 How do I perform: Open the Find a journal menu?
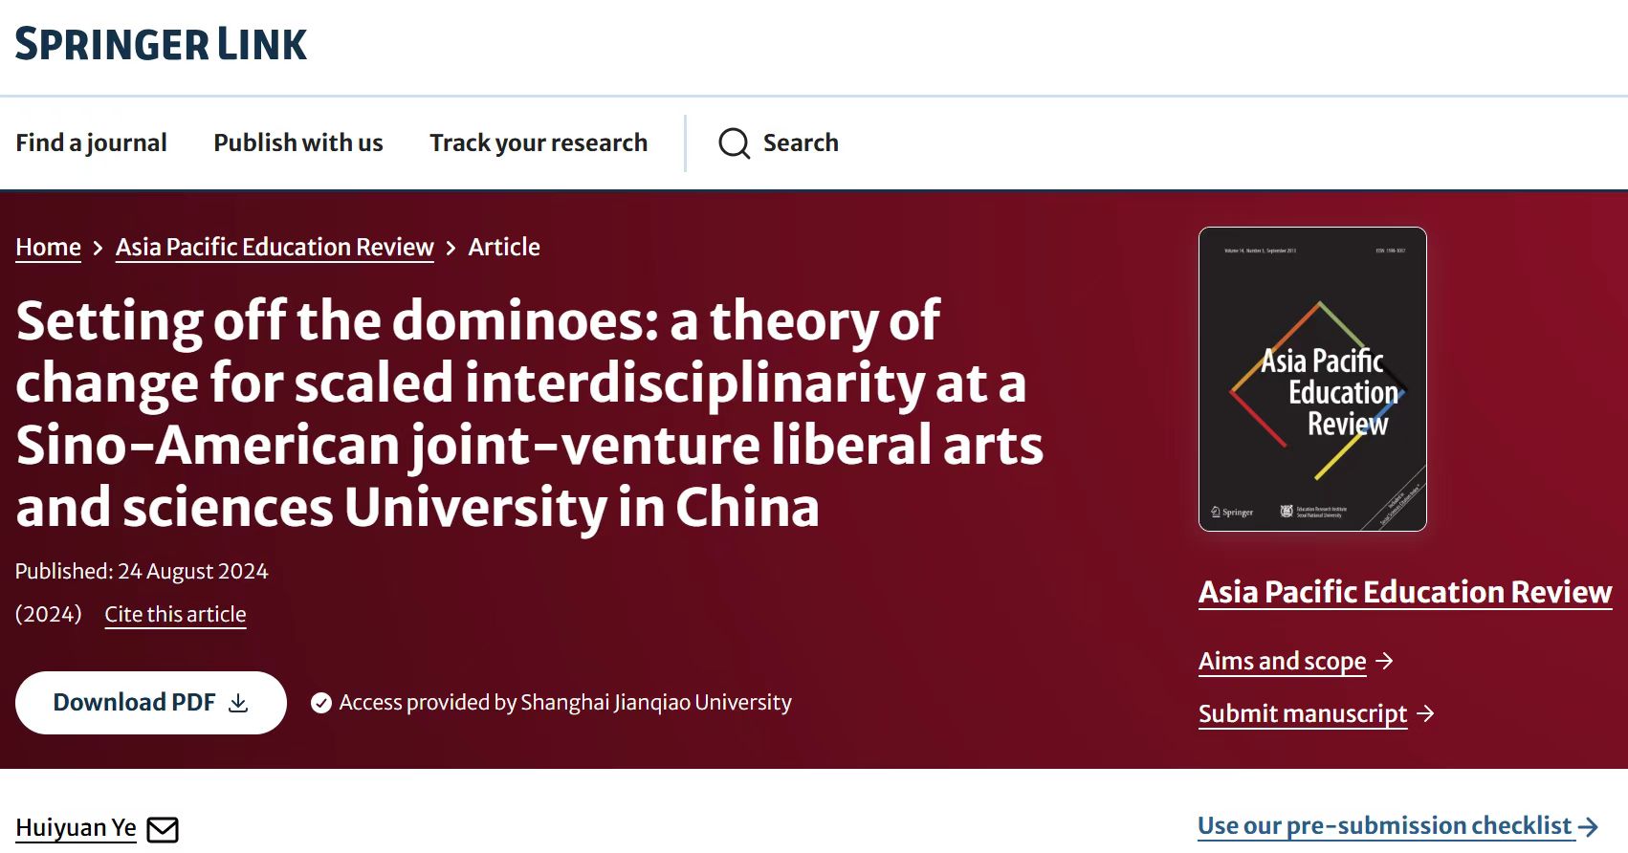[x=91, y=142]
